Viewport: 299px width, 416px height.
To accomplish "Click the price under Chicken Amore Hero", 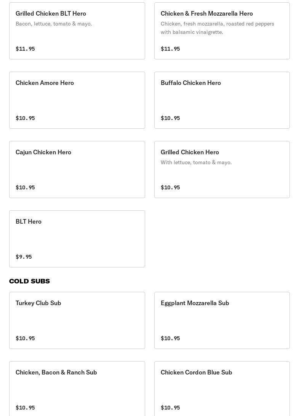I will 25,118.
